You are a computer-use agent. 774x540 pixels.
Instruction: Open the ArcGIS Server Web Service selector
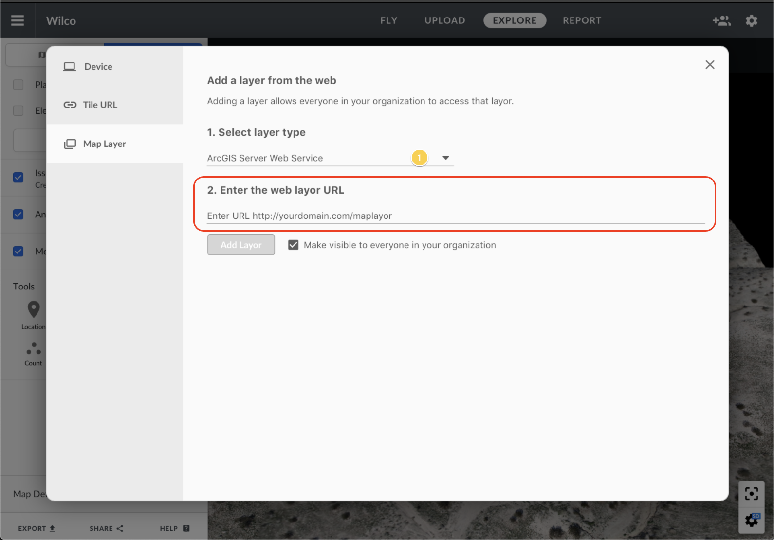(x=330, y=158)
